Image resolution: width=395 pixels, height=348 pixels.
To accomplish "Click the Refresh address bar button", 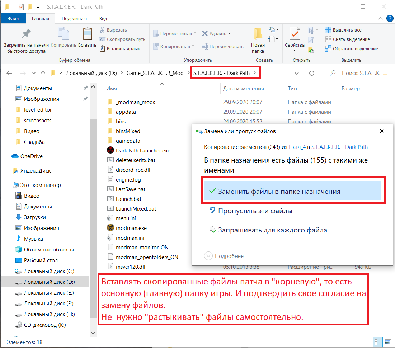I will pos(312,73).
